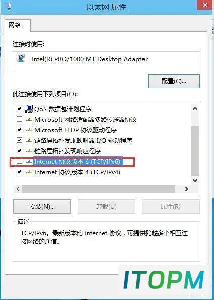
Task: Switch to the 网络 tab
Action: coord(15,25)
